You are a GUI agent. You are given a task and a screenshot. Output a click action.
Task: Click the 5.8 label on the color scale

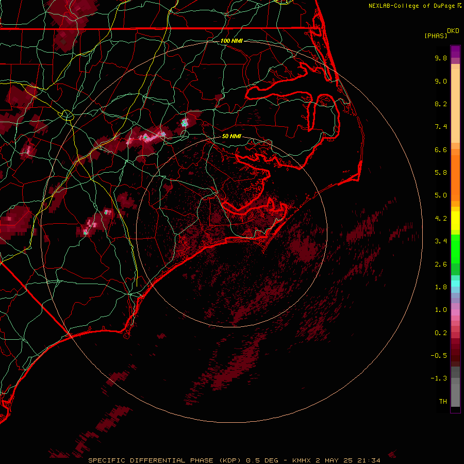pos(441,173)
